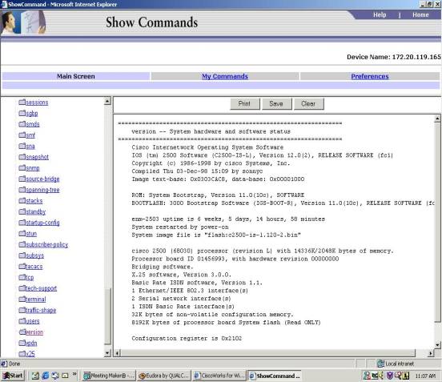Select the standby command link
This screenshot has width=442, height=382.
point(36,211)
